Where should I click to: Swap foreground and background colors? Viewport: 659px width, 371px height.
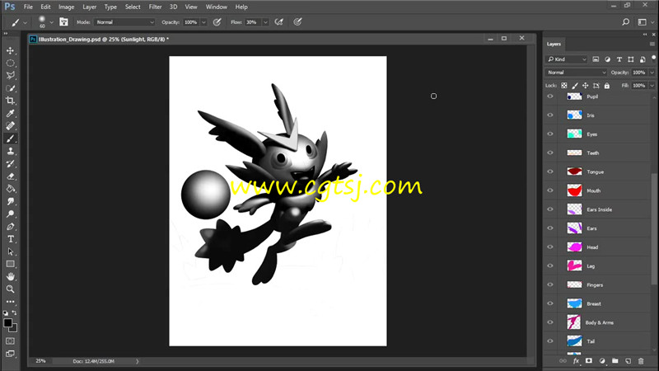click(x=14, y=313)
